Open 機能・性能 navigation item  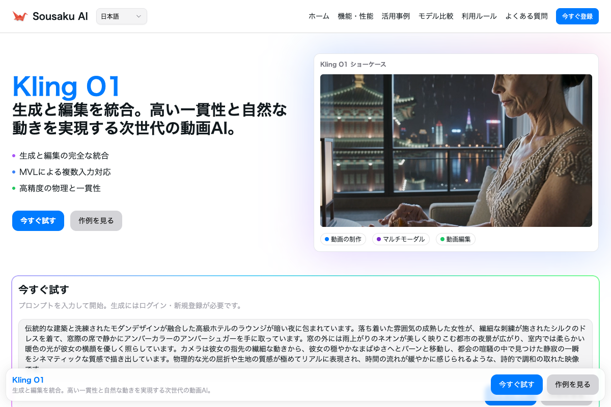355,16
